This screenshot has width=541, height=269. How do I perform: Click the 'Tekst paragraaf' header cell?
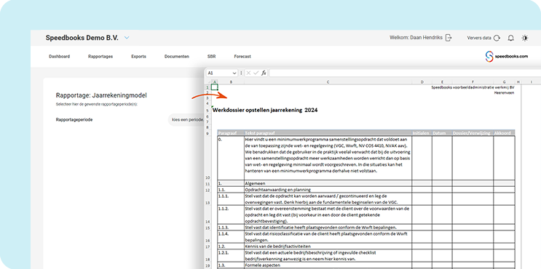[x=328, y=133]
